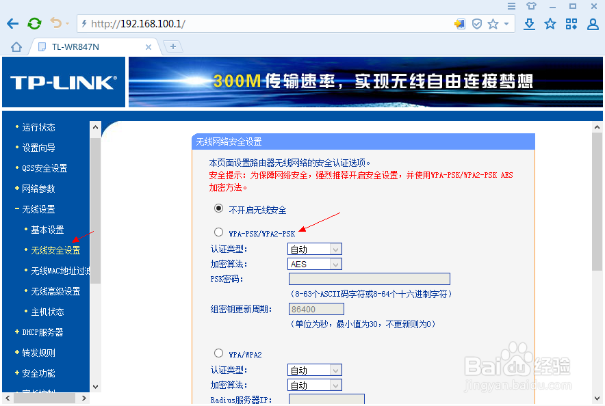
Task: Open the apps grid extension icon
Action: [571, 24]
